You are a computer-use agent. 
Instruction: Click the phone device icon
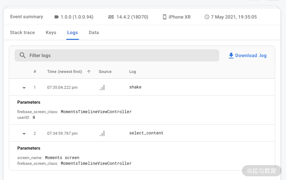point(165,17)
